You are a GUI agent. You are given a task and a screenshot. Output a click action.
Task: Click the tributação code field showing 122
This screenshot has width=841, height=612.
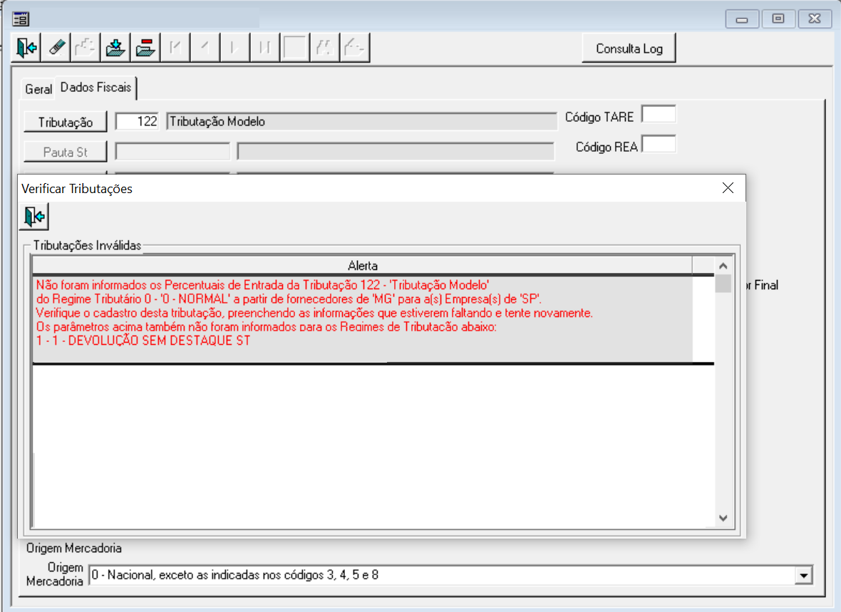(138, 121)
